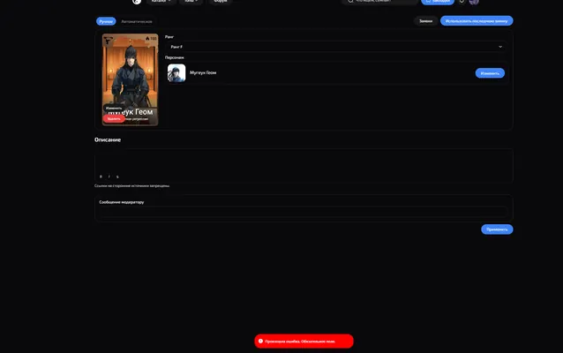This screenshot has height=353, width=563.
Task: Open the Каталог dropdown menu
Action: pyautogui.click(x=161, y=1)
